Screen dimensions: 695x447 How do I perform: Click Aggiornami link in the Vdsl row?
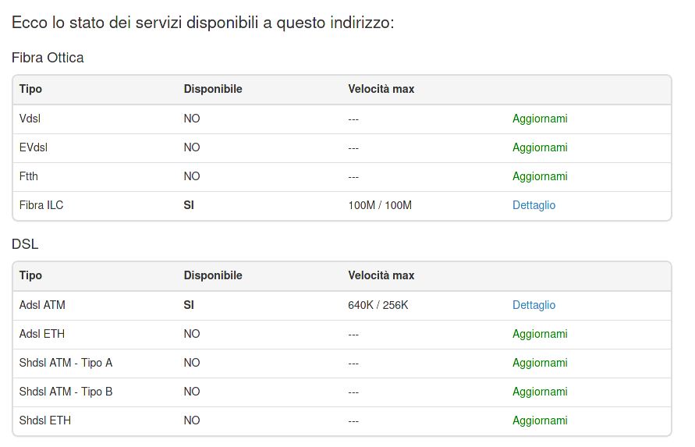[x=540, y=119]
